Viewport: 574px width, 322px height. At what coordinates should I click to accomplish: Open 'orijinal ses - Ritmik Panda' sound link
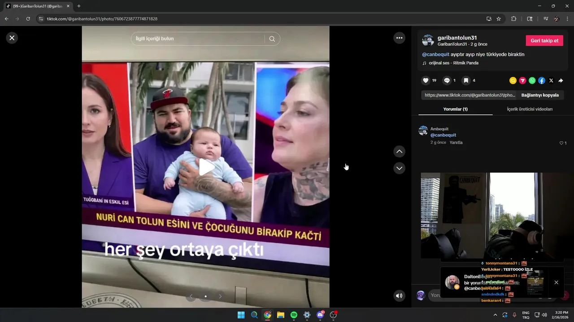(453, 63)
